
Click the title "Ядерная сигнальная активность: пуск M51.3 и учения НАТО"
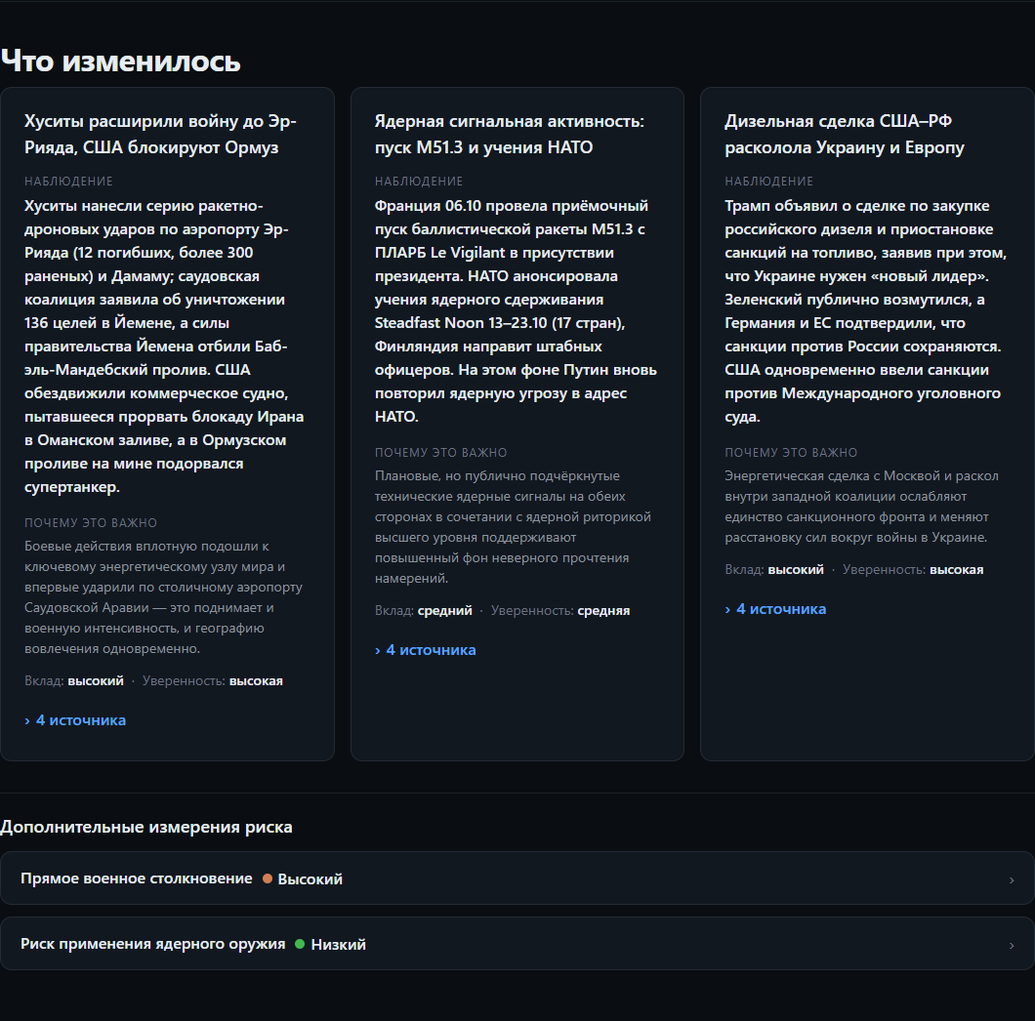click(510, 134)
